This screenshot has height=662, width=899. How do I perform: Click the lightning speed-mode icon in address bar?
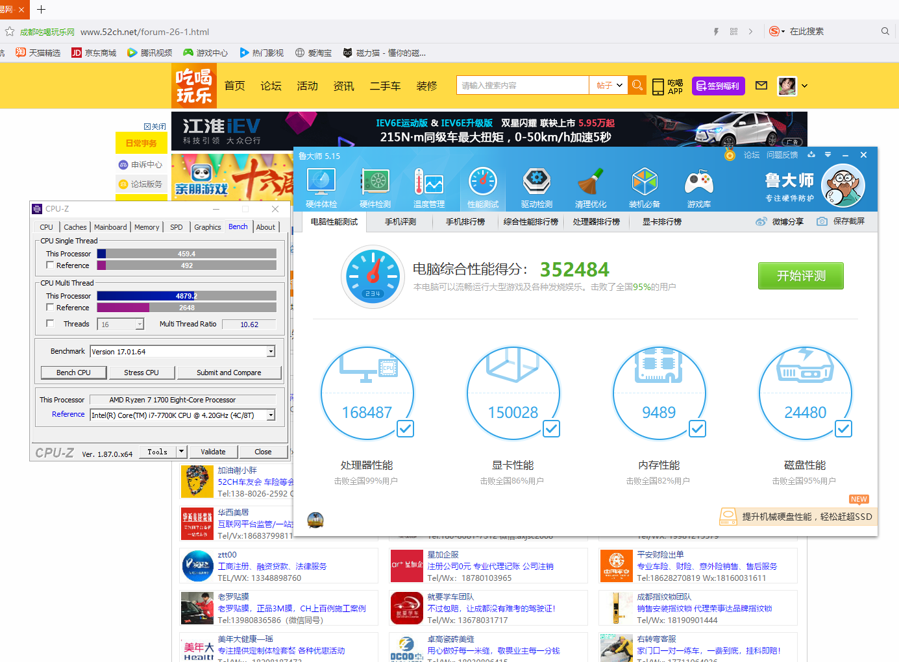pos(716,31)
